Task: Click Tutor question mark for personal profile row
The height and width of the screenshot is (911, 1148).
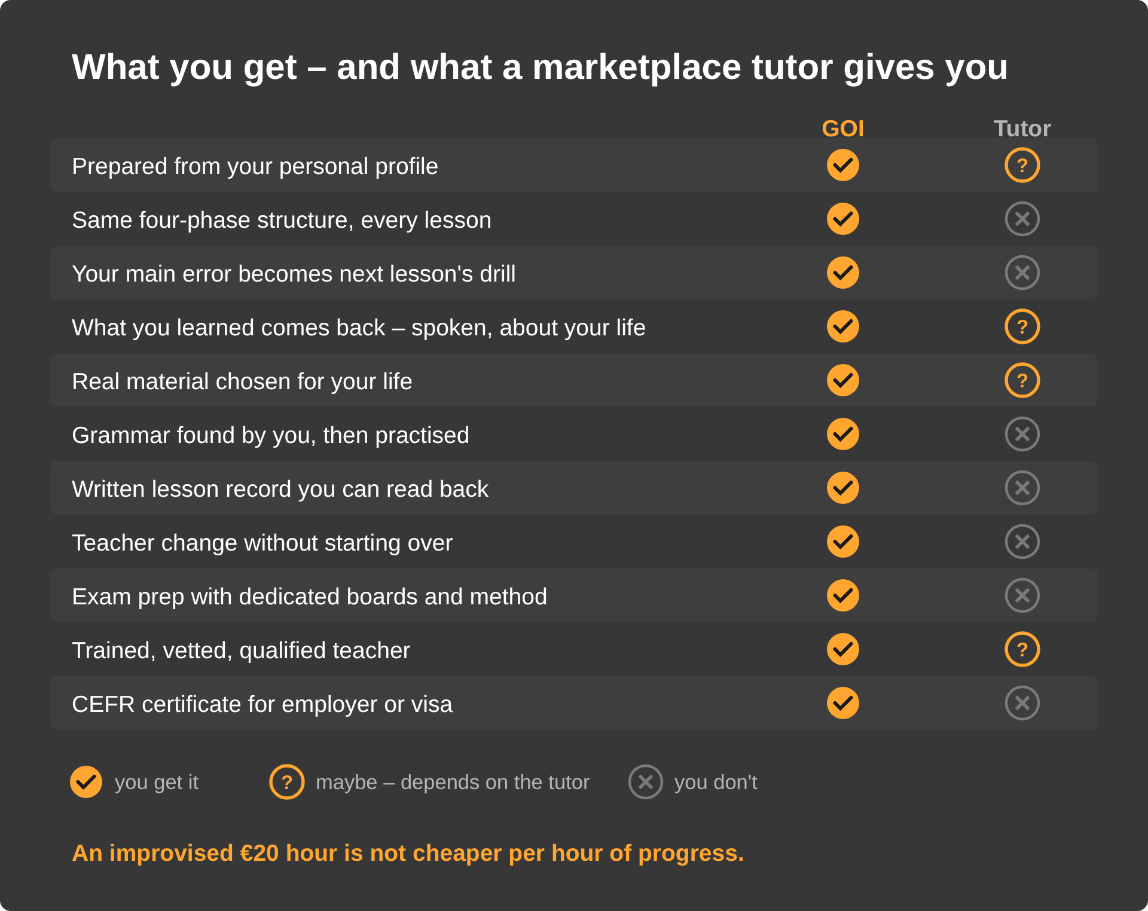Action: click(1022, 165)
